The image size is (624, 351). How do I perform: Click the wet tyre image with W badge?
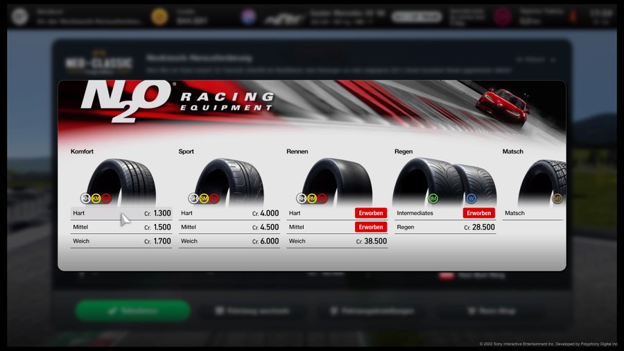477,185
